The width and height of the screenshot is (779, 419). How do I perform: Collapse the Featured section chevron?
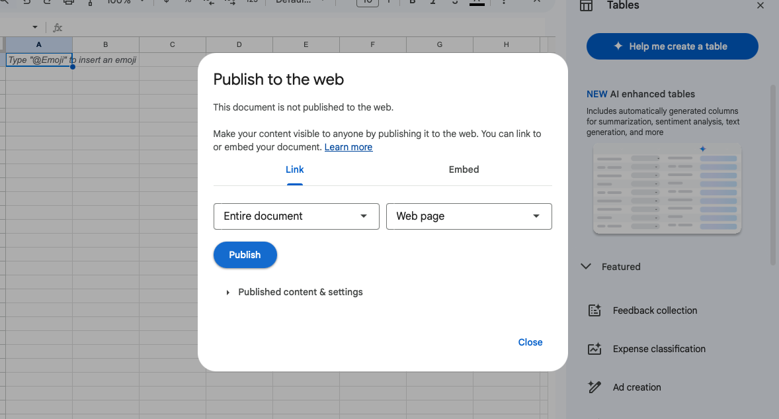585,267
